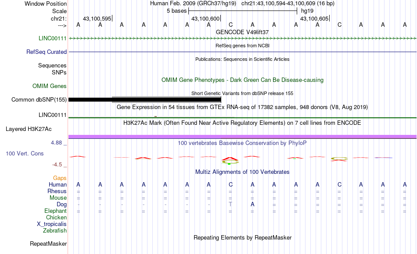417x254 pixels.
Task: Click the H3K27Ac Mark ENCODE track title
Action: [x=242, y=123]
